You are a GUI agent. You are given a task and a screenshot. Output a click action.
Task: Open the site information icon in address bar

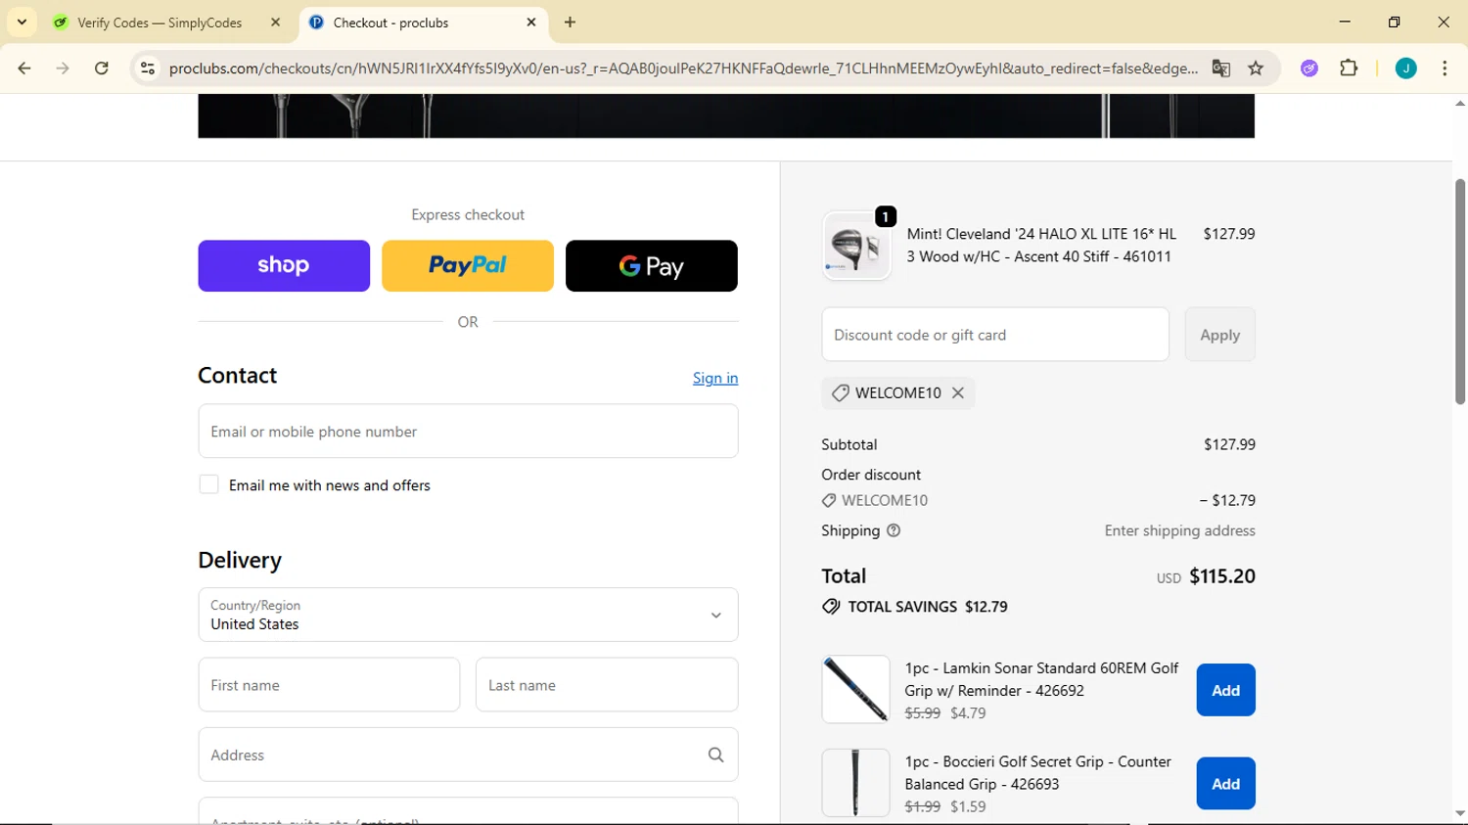point(148,69)
